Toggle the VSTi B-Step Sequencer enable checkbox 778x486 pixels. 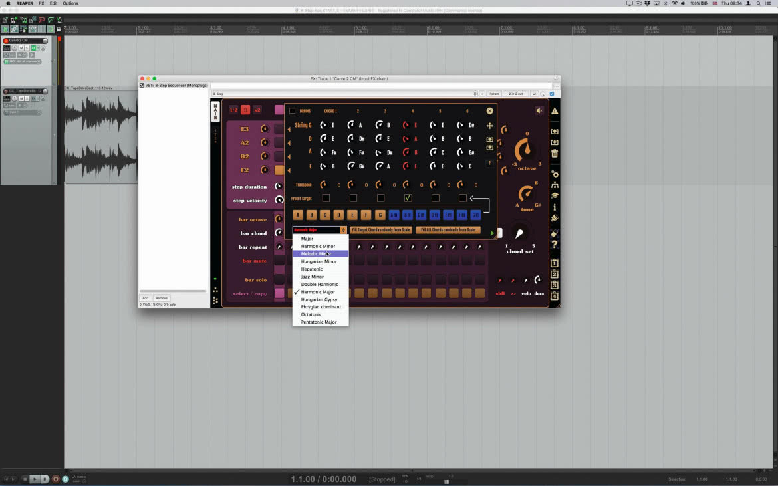coord(142,85)
